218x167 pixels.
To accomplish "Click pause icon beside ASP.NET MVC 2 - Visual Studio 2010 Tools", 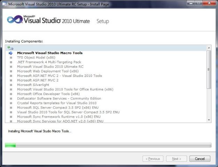I will point(11,76).
